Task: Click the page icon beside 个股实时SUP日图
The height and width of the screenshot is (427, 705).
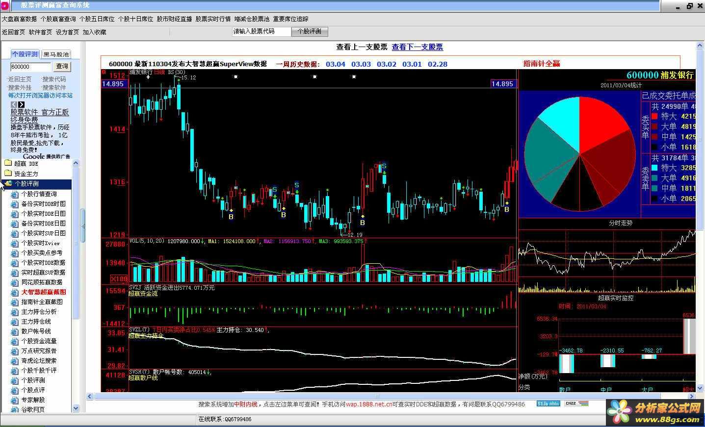Action: [15, 233]
